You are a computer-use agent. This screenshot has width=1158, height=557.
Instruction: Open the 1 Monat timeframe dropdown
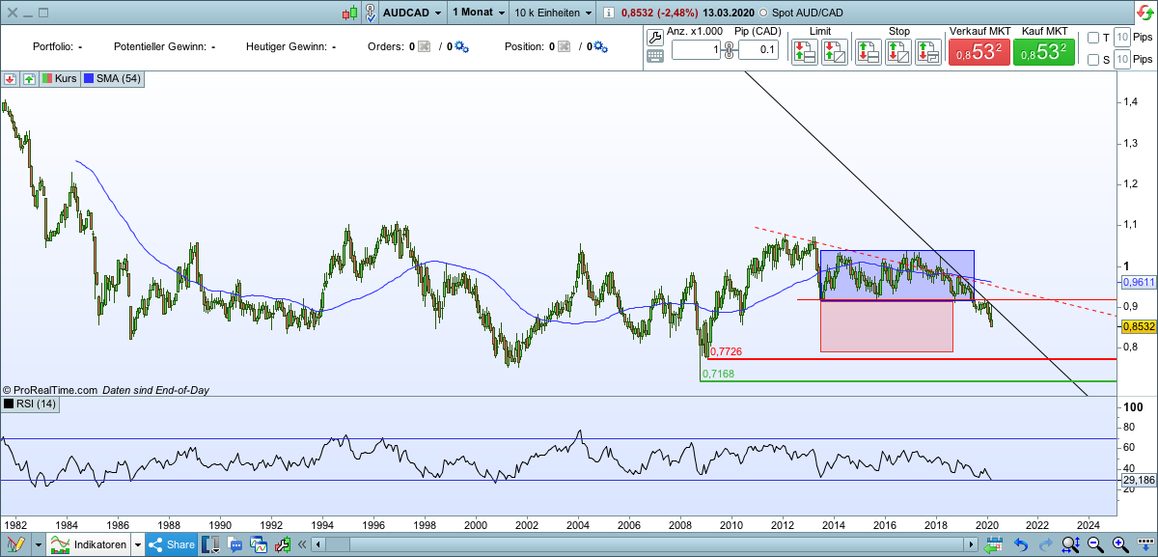pos(478,13)
